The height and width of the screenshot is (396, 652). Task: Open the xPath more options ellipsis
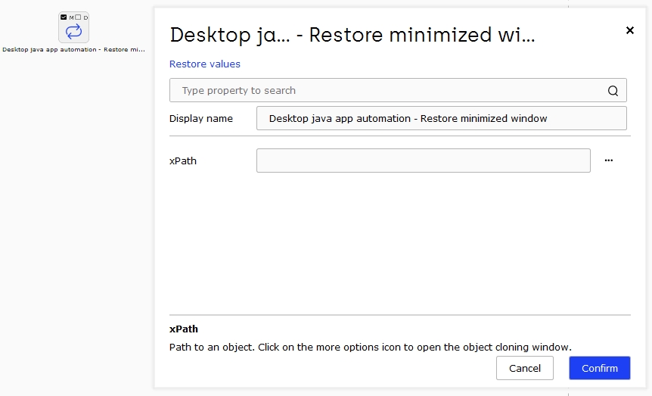[609, 161]
